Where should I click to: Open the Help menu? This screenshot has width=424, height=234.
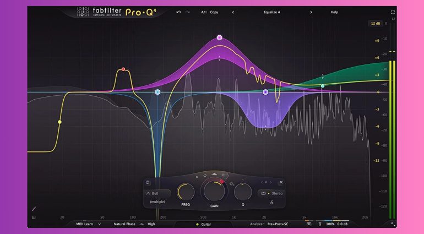pos(334,12)
